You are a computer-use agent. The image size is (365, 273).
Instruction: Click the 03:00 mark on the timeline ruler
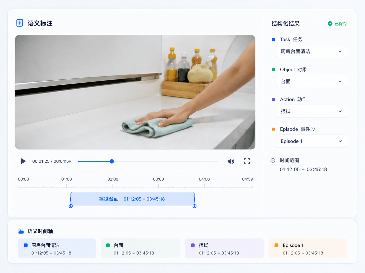(158, 179)
